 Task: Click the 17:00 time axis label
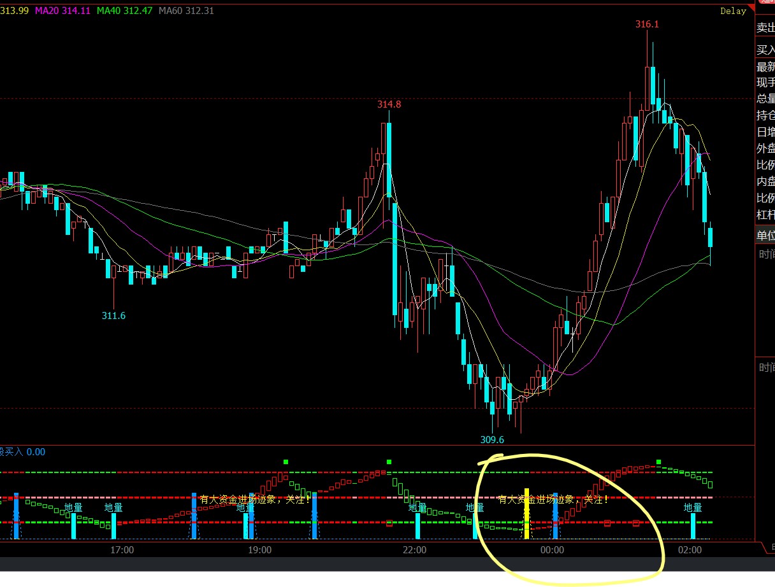click(122, 549)
